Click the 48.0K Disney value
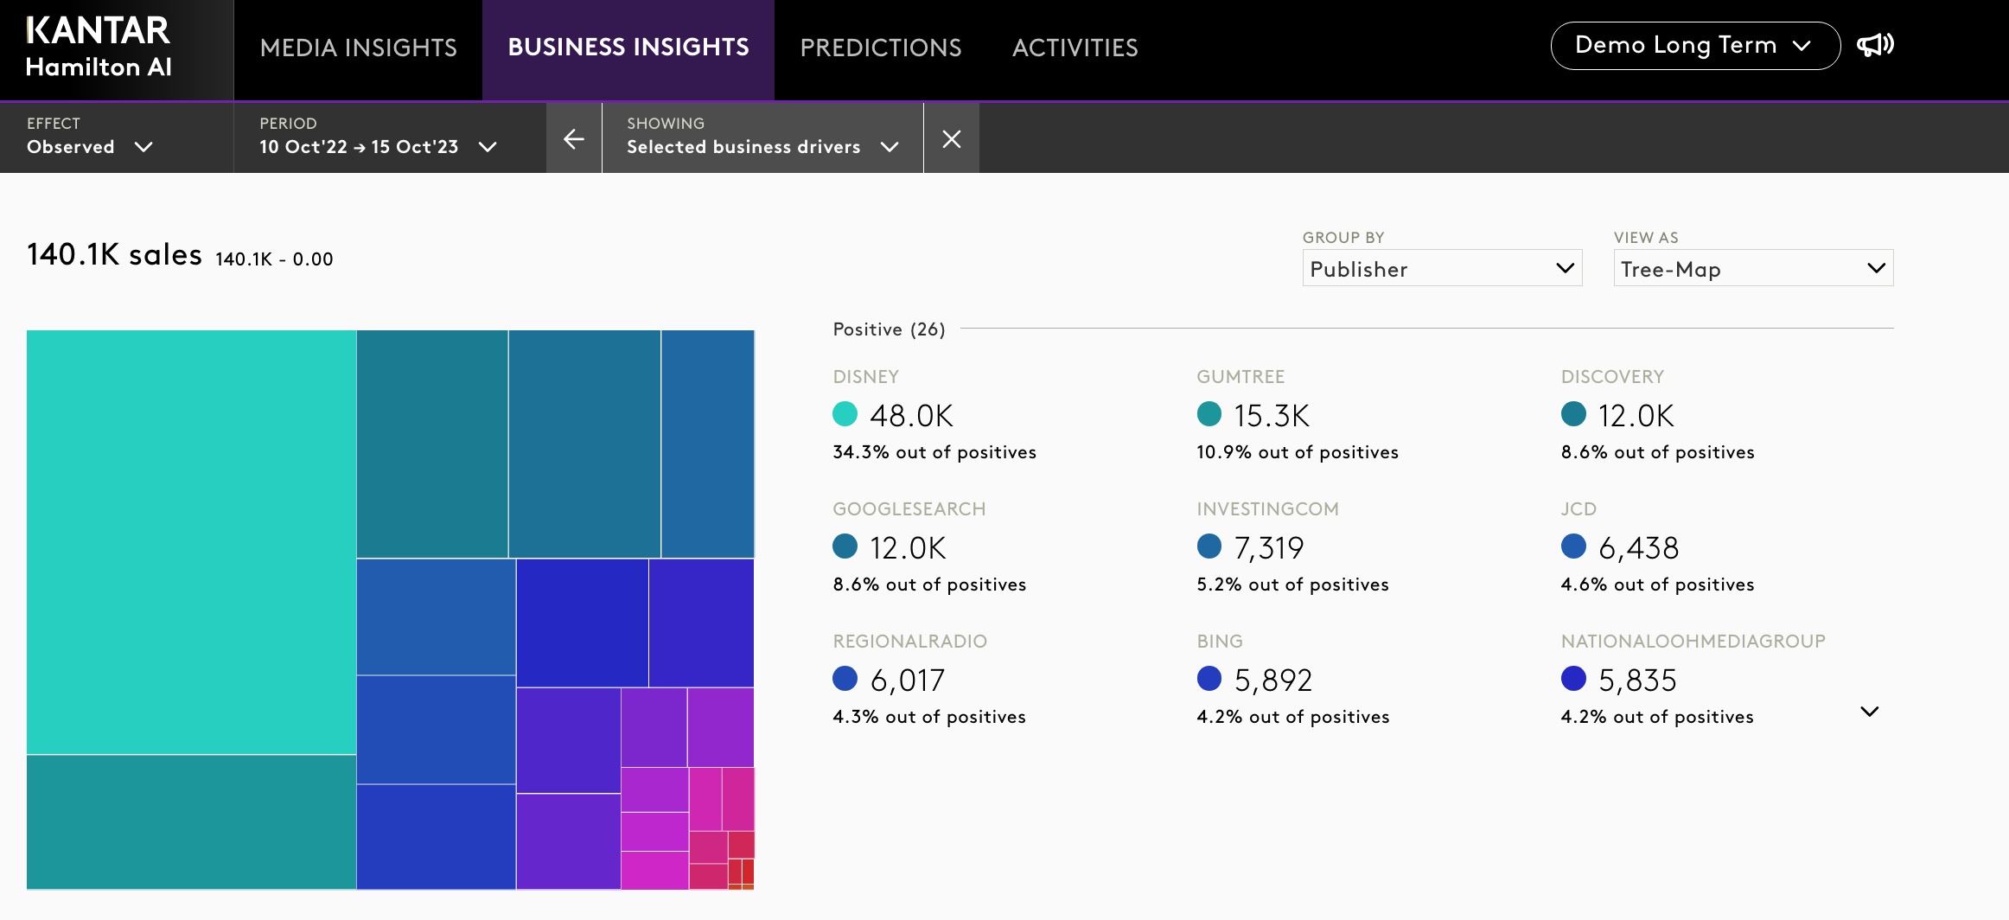The image size is (2009, 920). click(912, 416)
